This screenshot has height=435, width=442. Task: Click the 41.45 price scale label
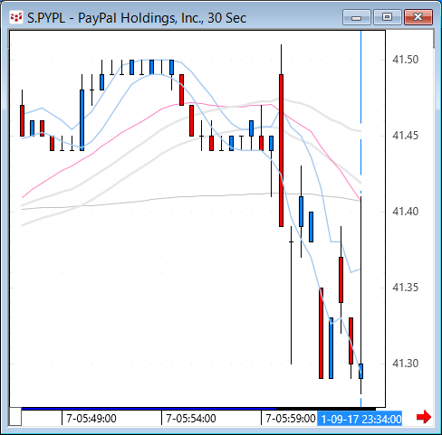(406, 136)
